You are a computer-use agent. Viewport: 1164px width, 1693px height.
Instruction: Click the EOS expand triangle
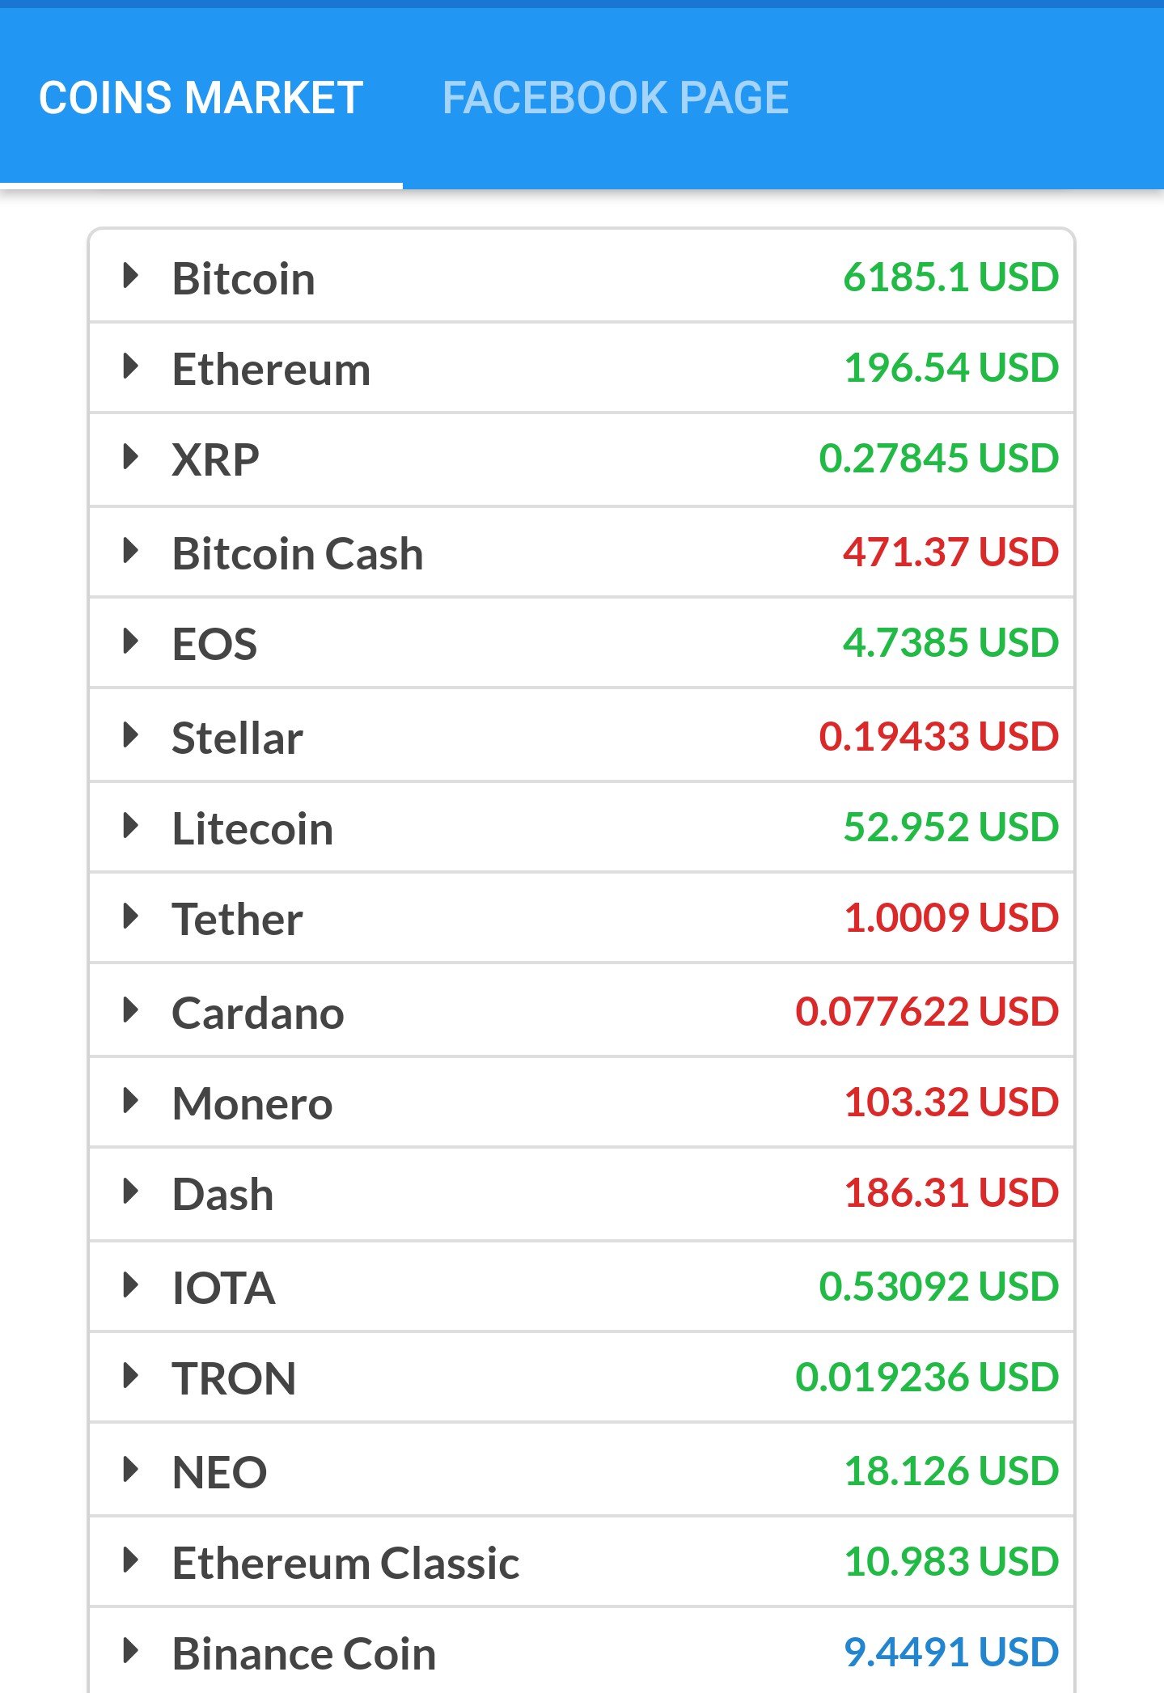[x=130, y=641]
